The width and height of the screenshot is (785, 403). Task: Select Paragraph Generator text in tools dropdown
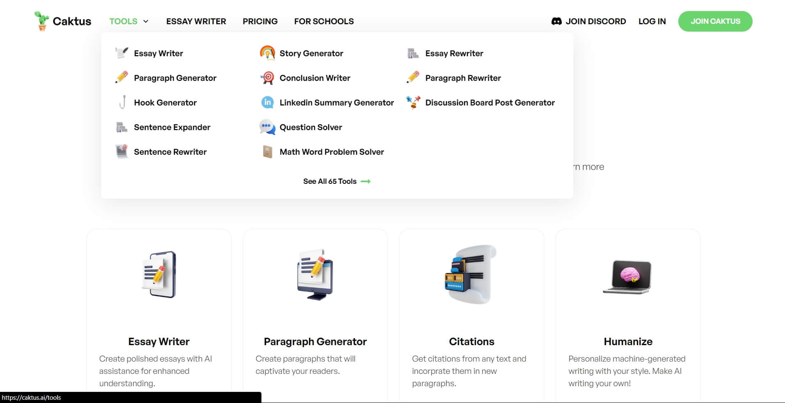click(175, 78)
